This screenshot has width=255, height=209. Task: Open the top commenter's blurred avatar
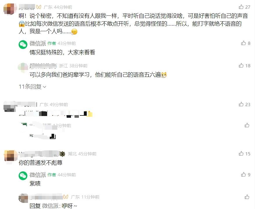10,9
